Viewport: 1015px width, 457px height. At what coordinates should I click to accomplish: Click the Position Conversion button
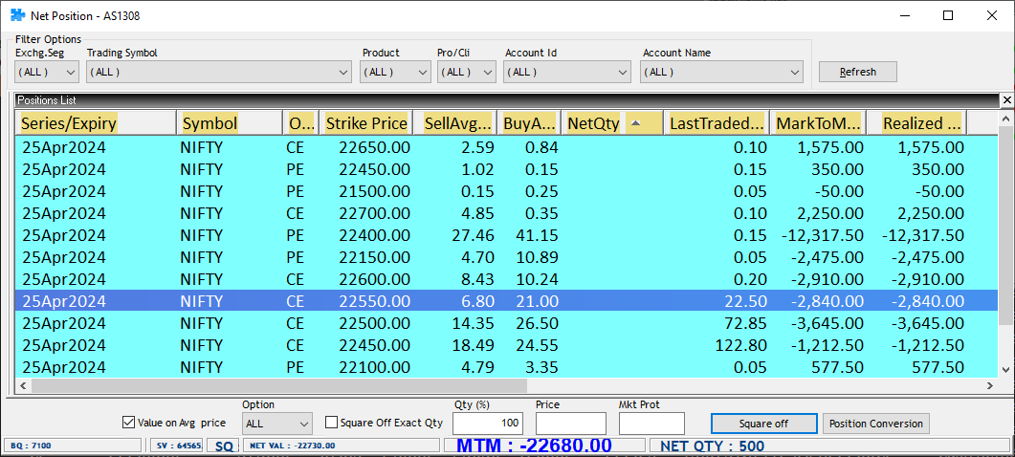point(876,424)
